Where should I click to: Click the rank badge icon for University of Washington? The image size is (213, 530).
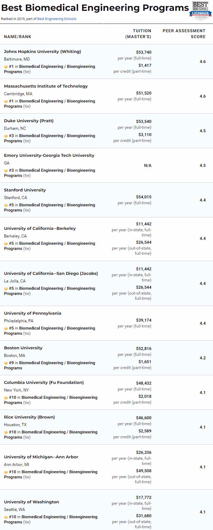6,517
